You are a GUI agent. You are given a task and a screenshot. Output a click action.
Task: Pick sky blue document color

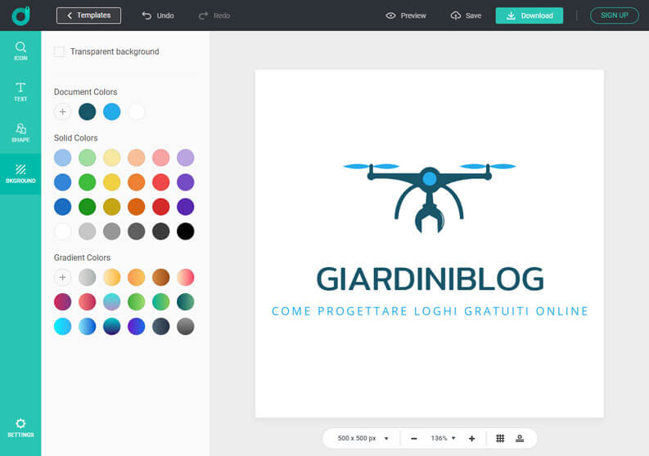(x=112, y=112)
